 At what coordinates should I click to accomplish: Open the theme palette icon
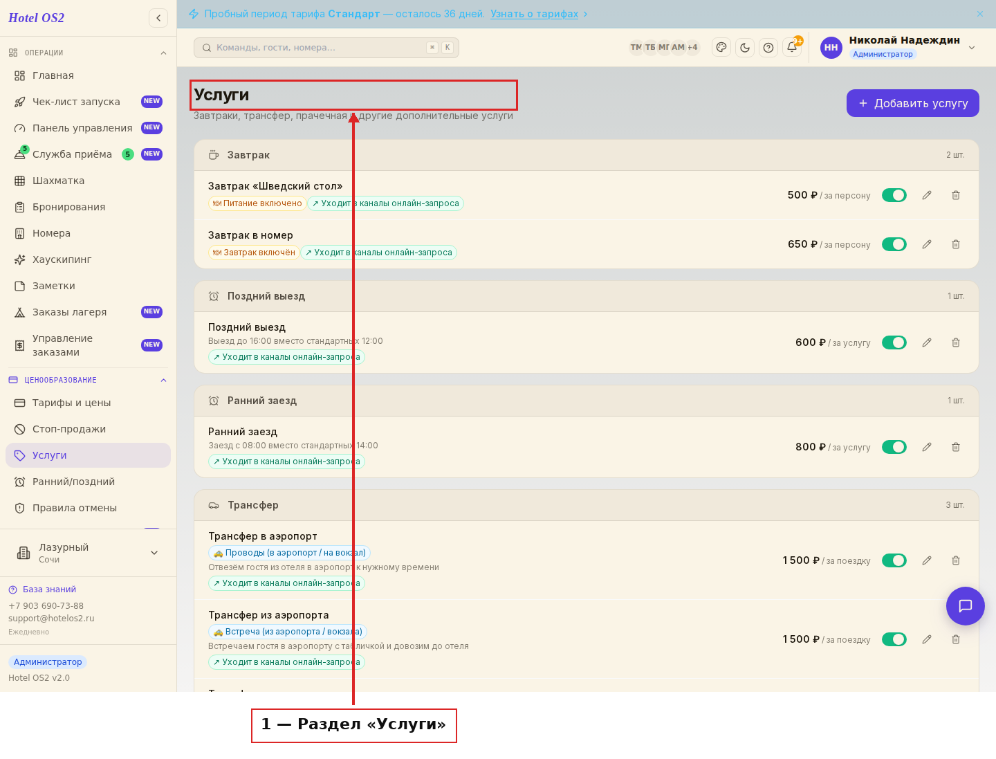click(721, 48)
